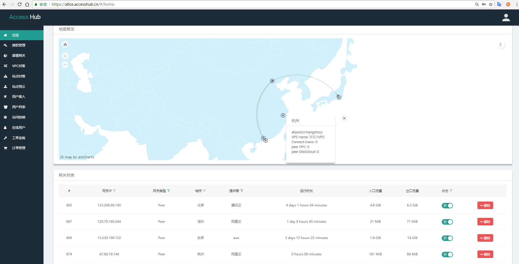Click the Access Hub logo

tap(25, 17)
